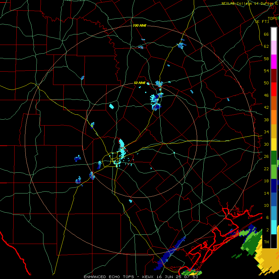Viewport: 279px width, 279px height.
Task: Select the magenta legend color block
Action: click(274, 62)
